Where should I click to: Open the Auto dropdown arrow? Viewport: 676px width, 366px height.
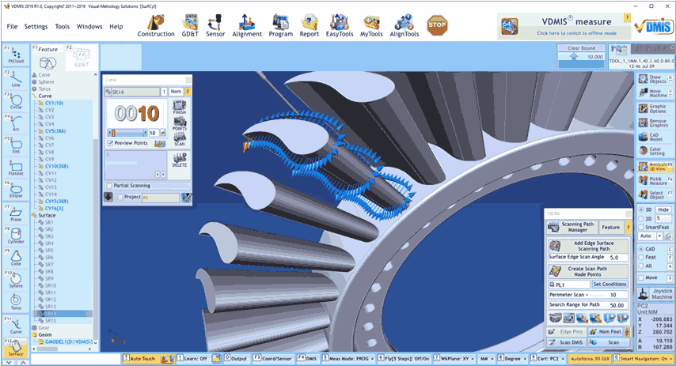click(x=659, y=236)
